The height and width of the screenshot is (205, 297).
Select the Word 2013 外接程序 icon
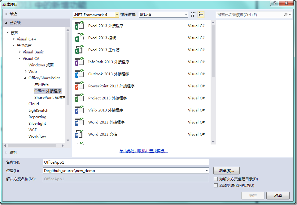[x=79, y=122]
